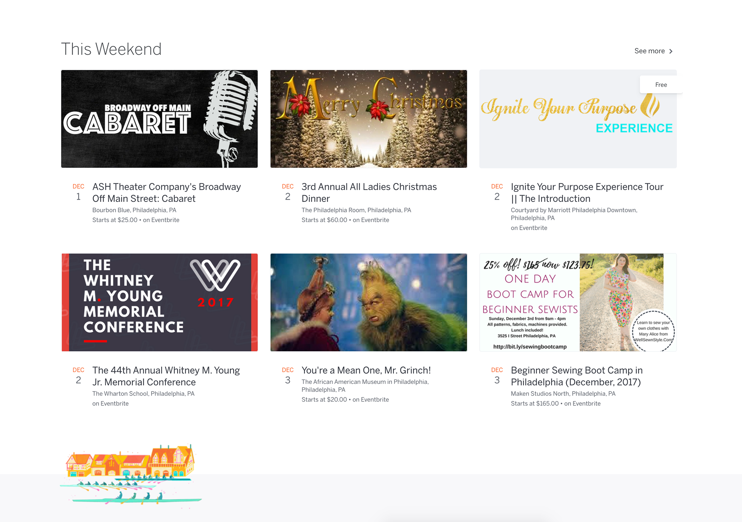This screenshot has height=522, width=742.
Task: Open the See more link
Action: point(649,51)
